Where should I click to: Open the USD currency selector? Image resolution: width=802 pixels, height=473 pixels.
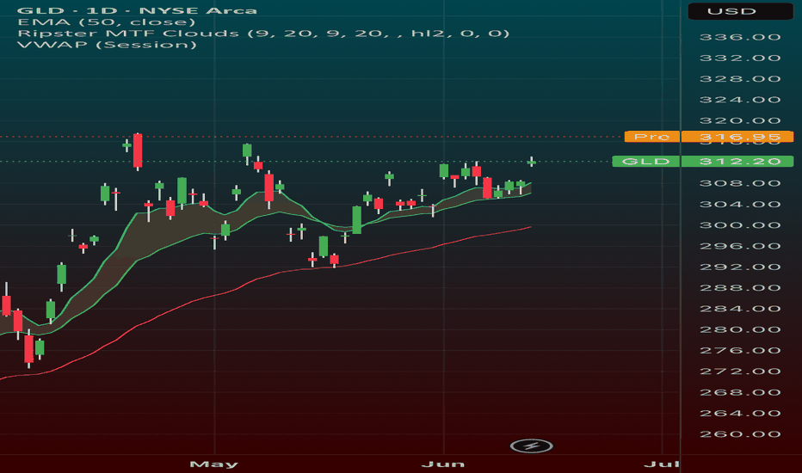click(x=740, y=11)
